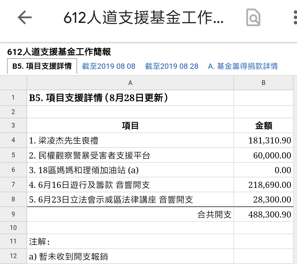Tap the back arrow icon
The width and height of the screenshot is (297, 264).
click(25, 17)
